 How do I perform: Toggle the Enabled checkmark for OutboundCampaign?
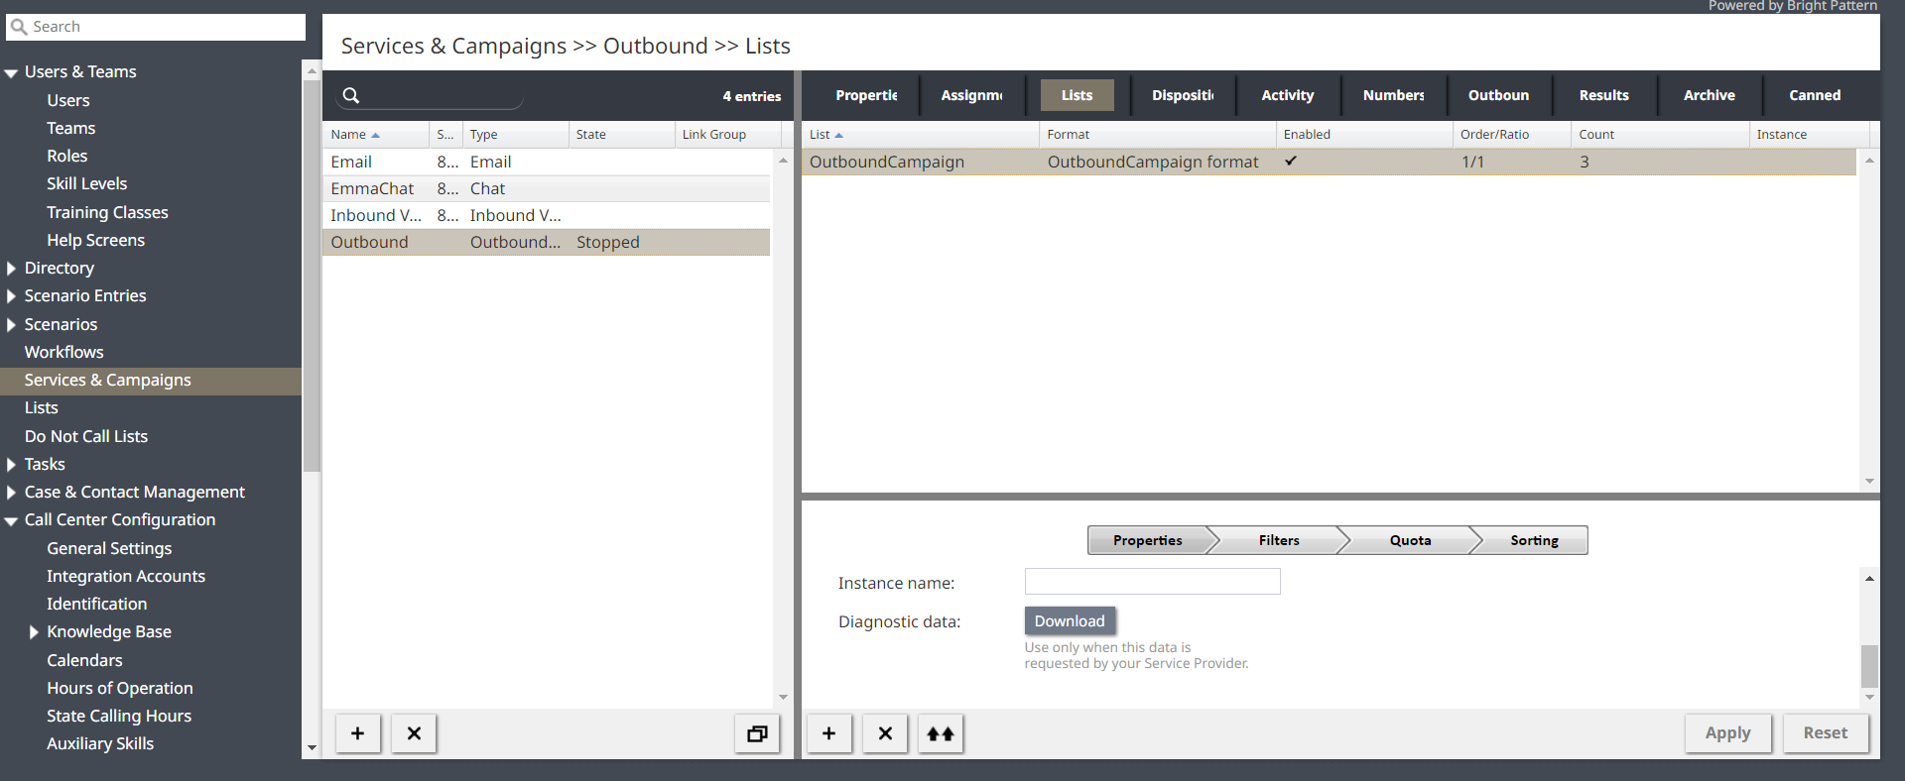1291,161
